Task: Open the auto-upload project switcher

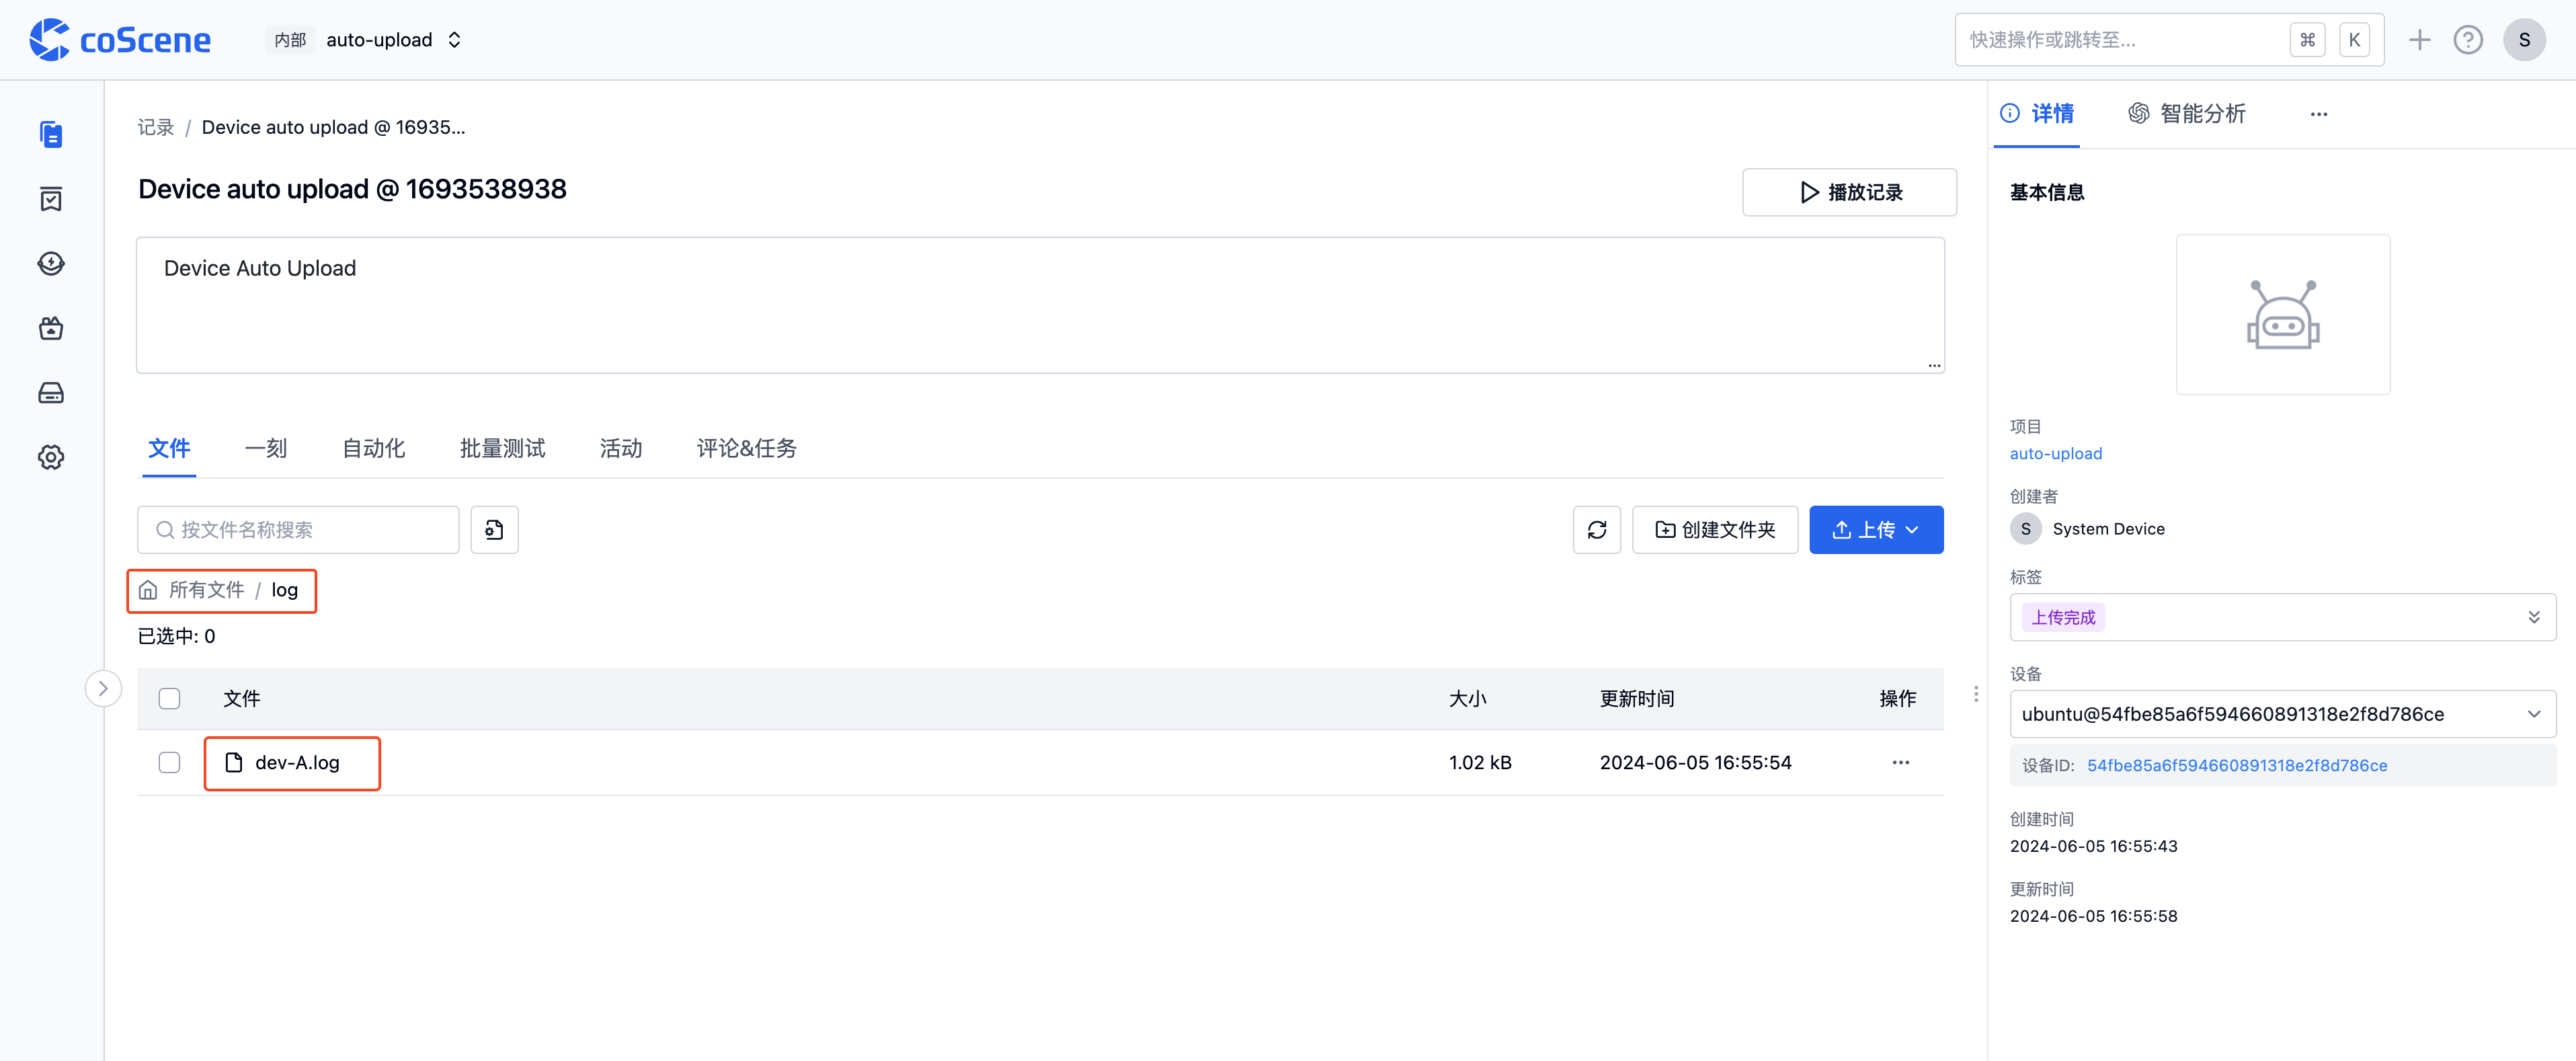Action: click(394, 40)
